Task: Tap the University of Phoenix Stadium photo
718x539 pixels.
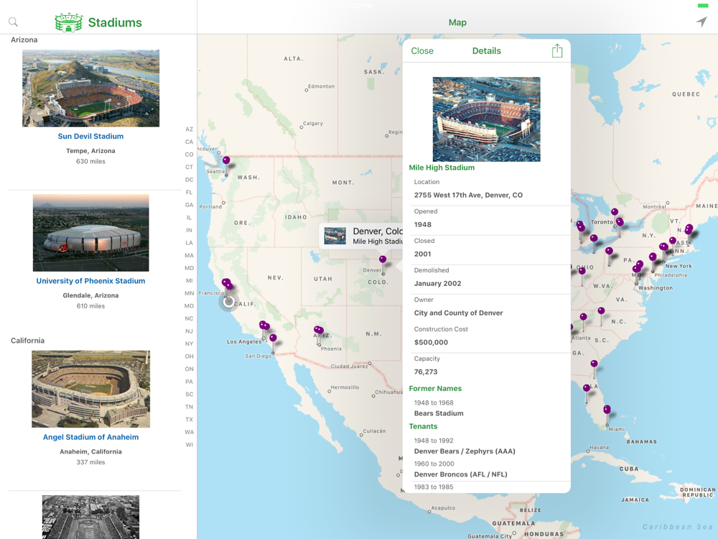Action: coord(90,233)
